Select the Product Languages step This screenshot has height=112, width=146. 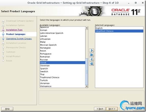(x=16, y=34)
